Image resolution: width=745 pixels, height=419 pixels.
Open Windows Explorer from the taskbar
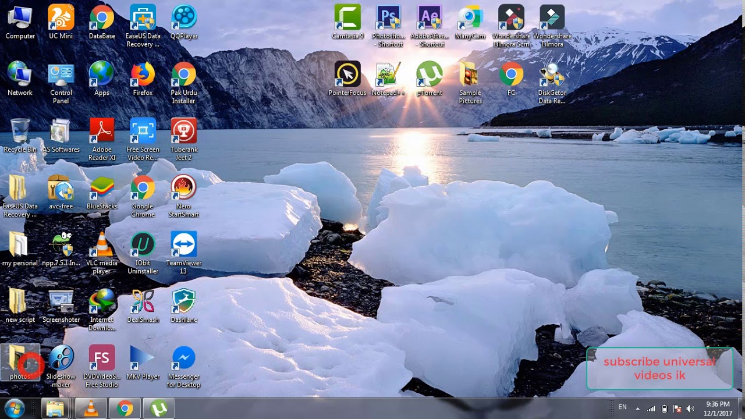[55, 409]
